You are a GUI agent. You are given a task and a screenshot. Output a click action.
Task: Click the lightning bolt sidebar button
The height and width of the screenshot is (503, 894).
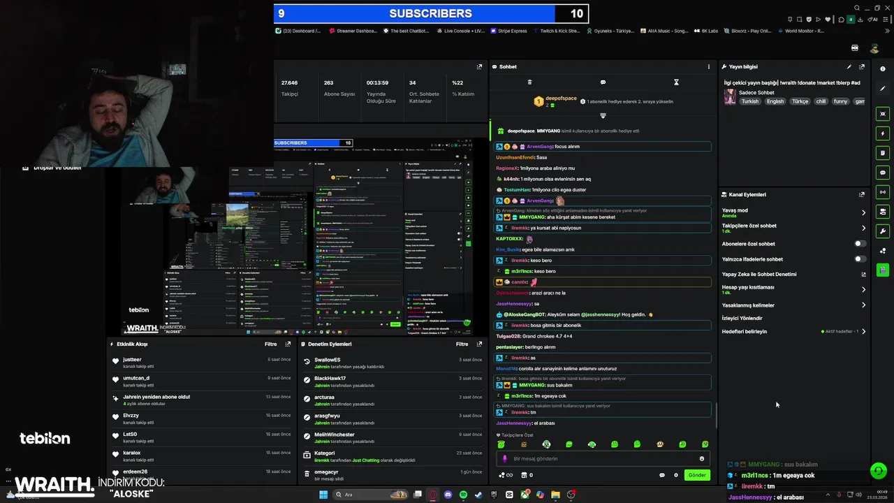point(883,133)
